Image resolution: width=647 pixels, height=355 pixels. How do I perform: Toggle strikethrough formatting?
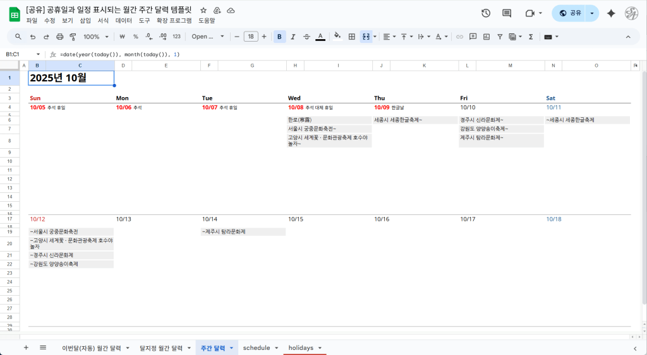306,37
